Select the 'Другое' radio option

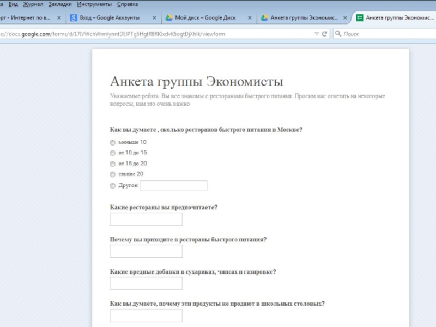click(113, 186)
